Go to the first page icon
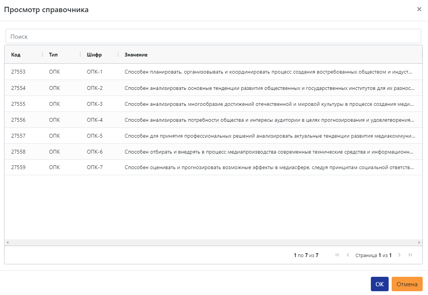Screen dimensions: 428x295 click(337, 255)
